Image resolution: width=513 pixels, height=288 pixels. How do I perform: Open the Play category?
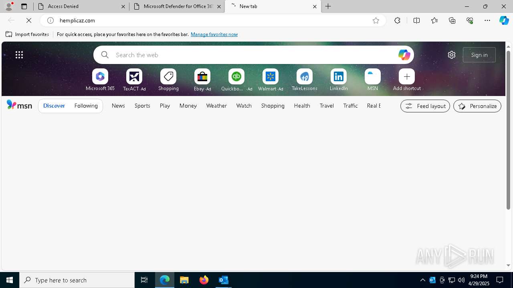click(x=165, y=106)
